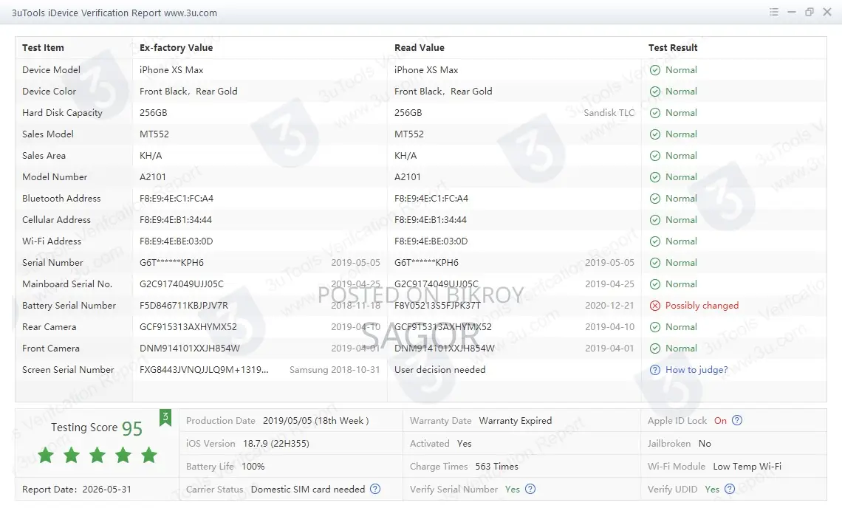Click the first green rating star

tap(47, 456)
